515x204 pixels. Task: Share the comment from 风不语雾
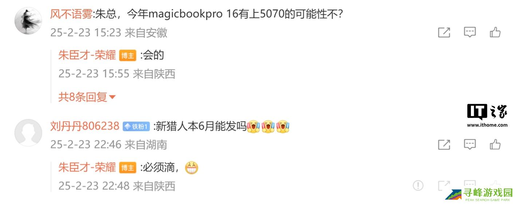(x=444, y=32)
